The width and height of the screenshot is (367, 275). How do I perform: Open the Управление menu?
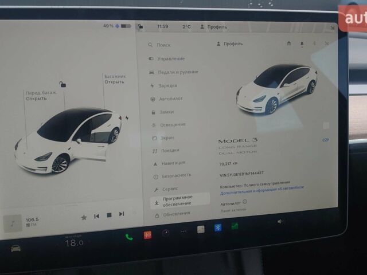tap(167, 58)
